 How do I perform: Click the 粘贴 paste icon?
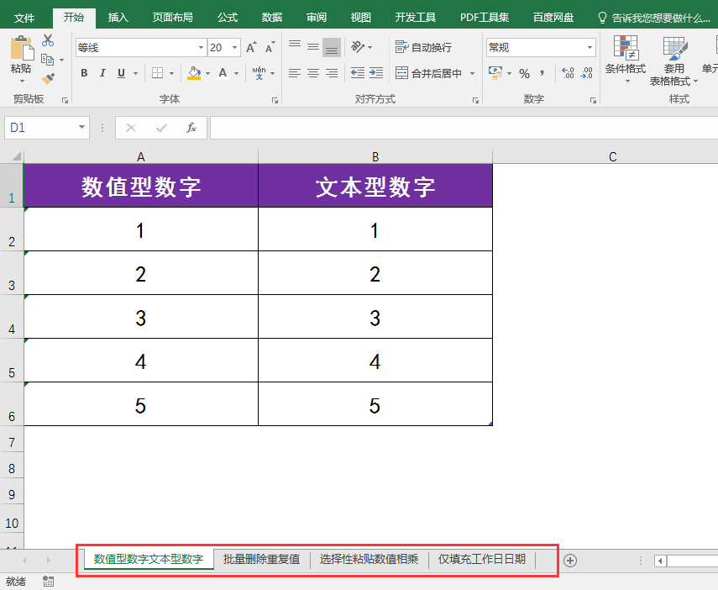(x=22, y=49)
